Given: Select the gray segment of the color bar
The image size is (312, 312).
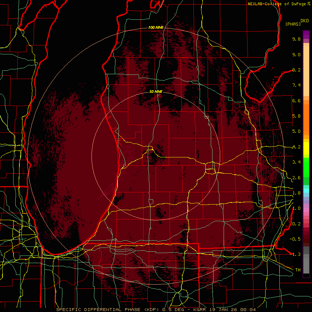Looking at the screenshot, I should (x=306, y=260).
